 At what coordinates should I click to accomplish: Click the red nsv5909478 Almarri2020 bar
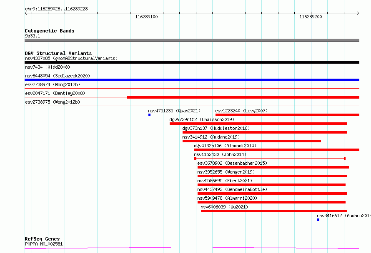[x=272, y=202]
